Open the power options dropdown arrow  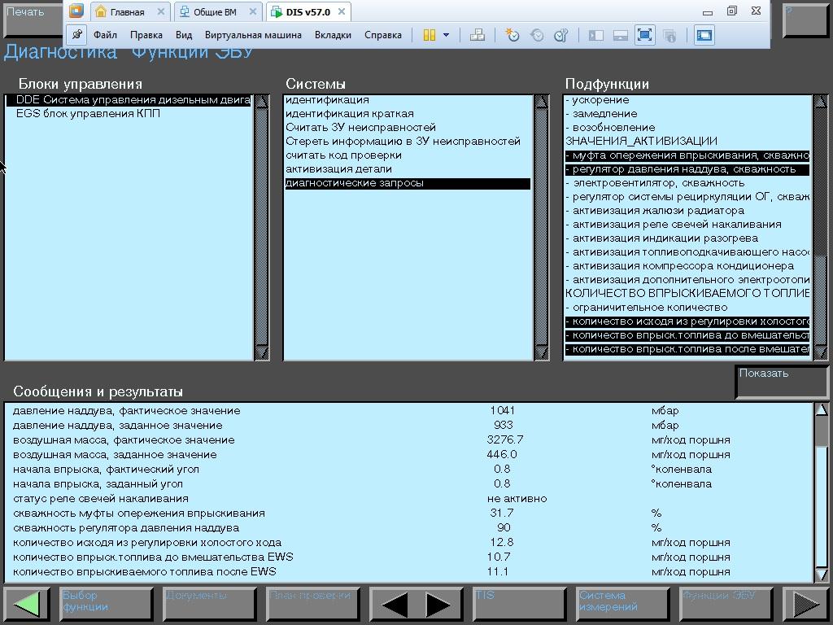[x=446, y=35]
